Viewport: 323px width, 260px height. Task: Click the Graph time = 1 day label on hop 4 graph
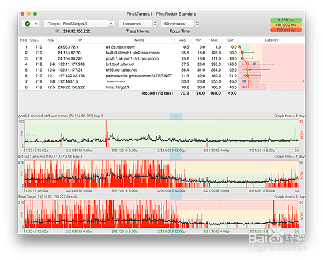[289, 157]
